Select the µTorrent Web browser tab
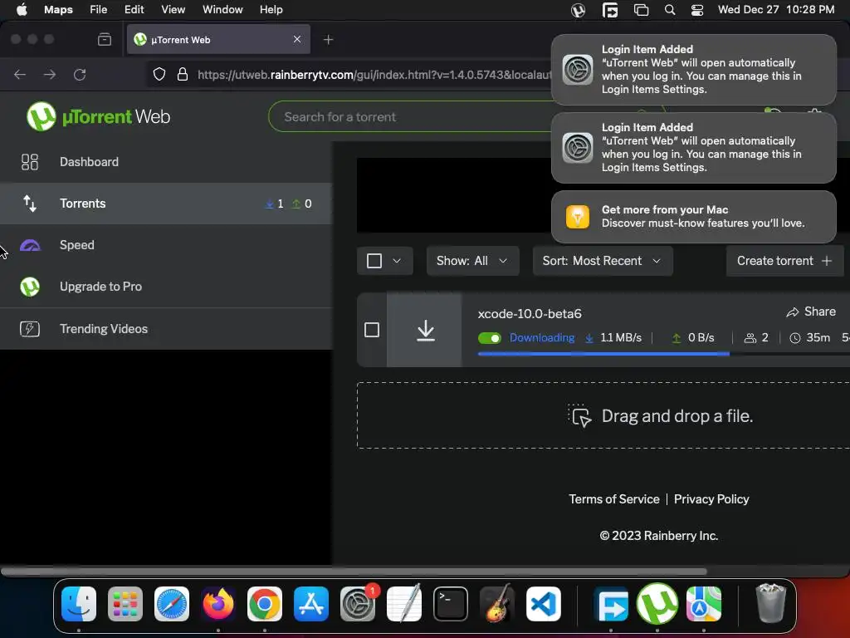 [x=218, y=39]
